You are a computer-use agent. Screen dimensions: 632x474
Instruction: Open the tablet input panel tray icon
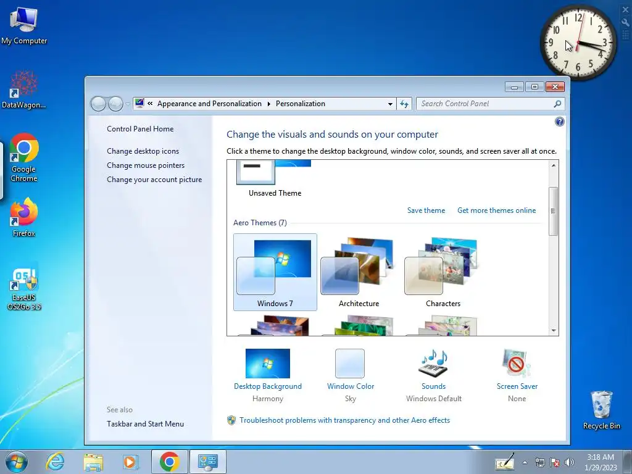point(505,462)
